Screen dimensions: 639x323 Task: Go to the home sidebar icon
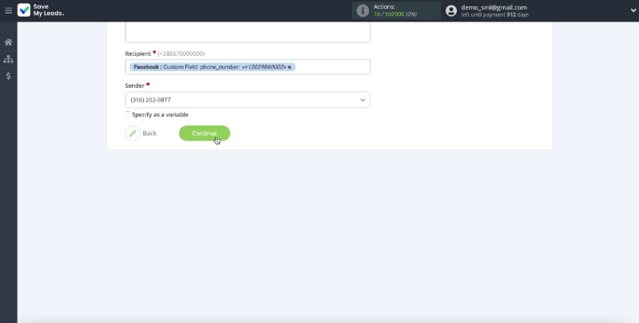[x=8, y=42]
